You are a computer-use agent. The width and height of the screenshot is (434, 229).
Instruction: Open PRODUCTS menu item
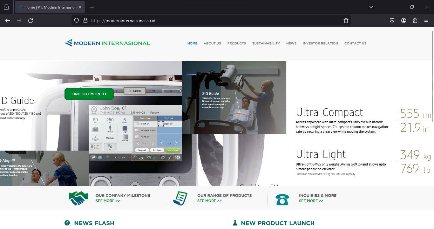pos(237,44)
